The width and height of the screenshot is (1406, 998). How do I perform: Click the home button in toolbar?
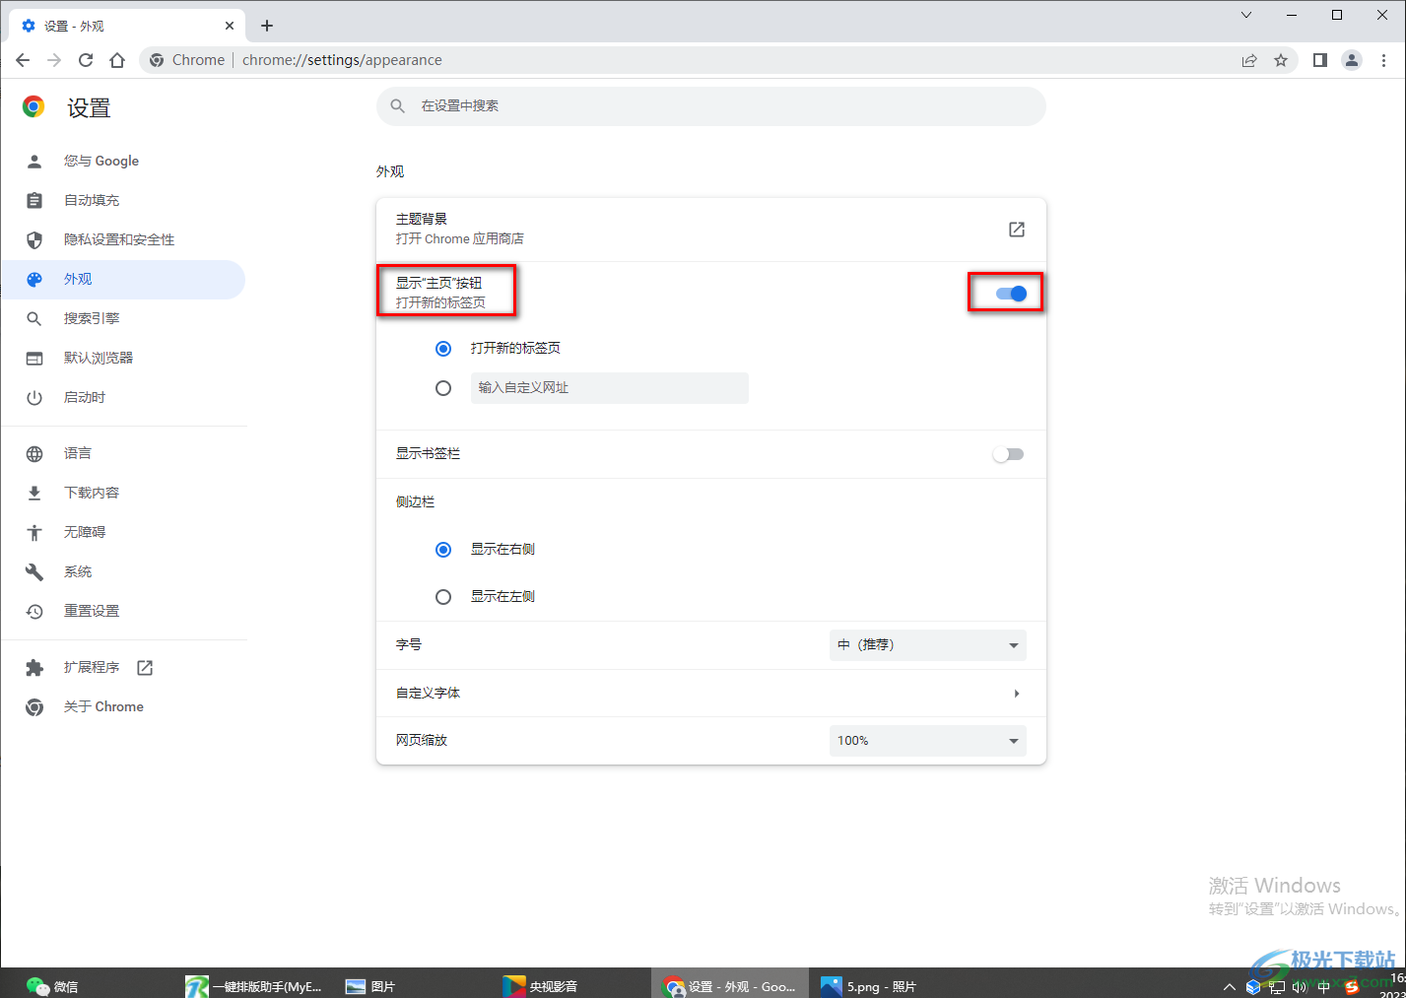[117, 60]
